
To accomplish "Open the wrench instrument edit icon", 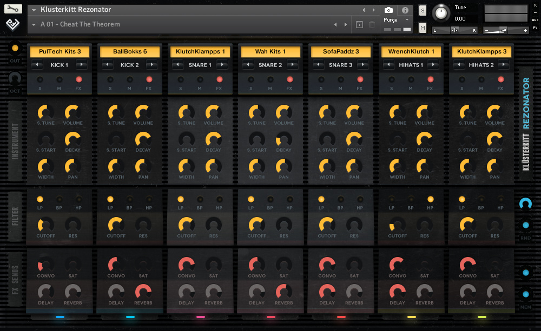I will tap(13, 9).
